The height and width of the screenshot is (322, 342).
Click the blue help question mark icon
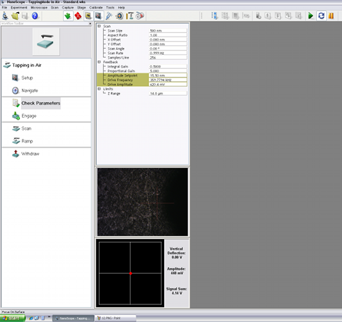point(34,16)
